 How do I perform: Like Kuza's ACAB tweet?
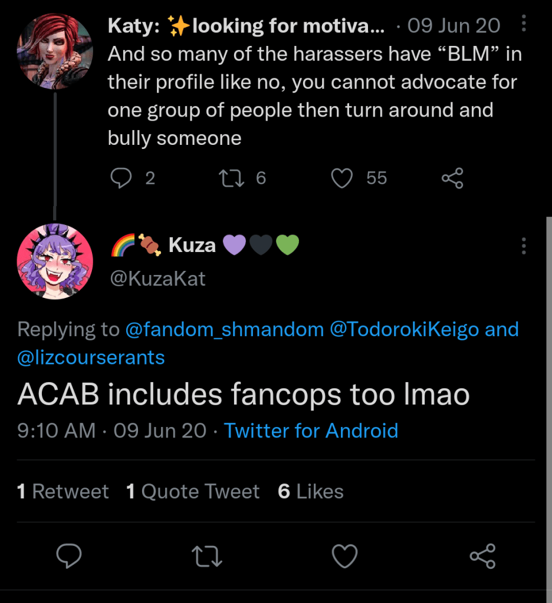[x=344, y=555]
